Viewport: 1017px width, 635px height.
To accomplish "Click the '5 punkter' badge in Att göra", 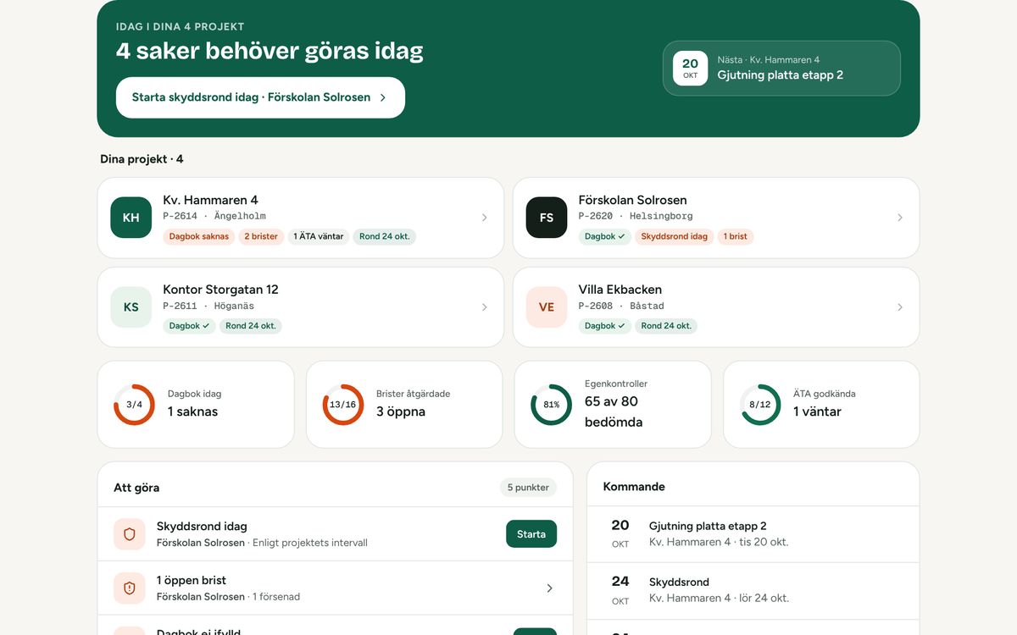I will (528, 488).
